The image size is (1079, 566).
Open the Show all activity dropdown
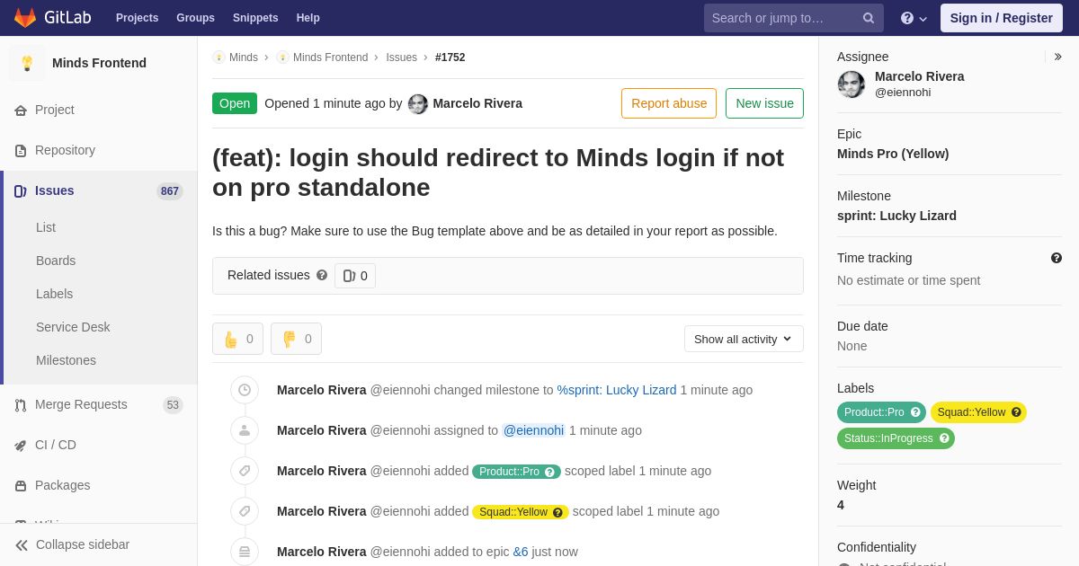(x=744, y=339)
